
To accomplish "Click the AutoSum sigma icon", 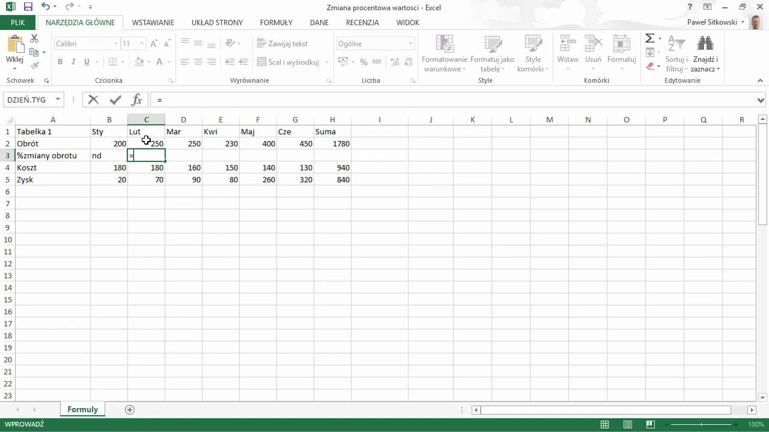I will [649, 38].
